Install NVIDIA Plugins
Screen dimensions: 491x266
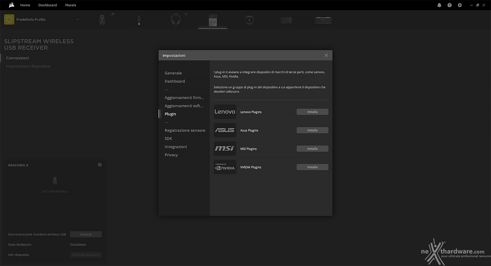tap(312, 167)
